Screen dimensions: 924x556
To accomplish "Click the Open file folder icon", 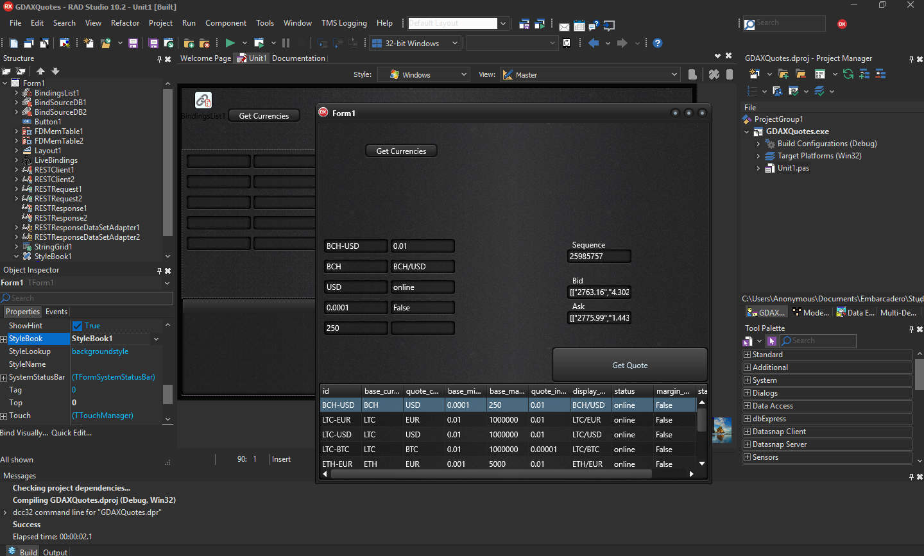I will (x=105, y=43).
